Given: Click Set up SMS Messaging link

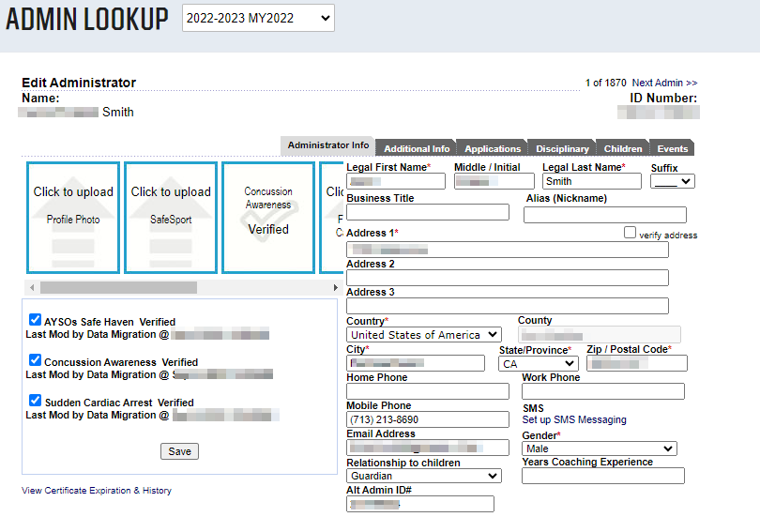Looking at the screenshot, I should (574, 420).
